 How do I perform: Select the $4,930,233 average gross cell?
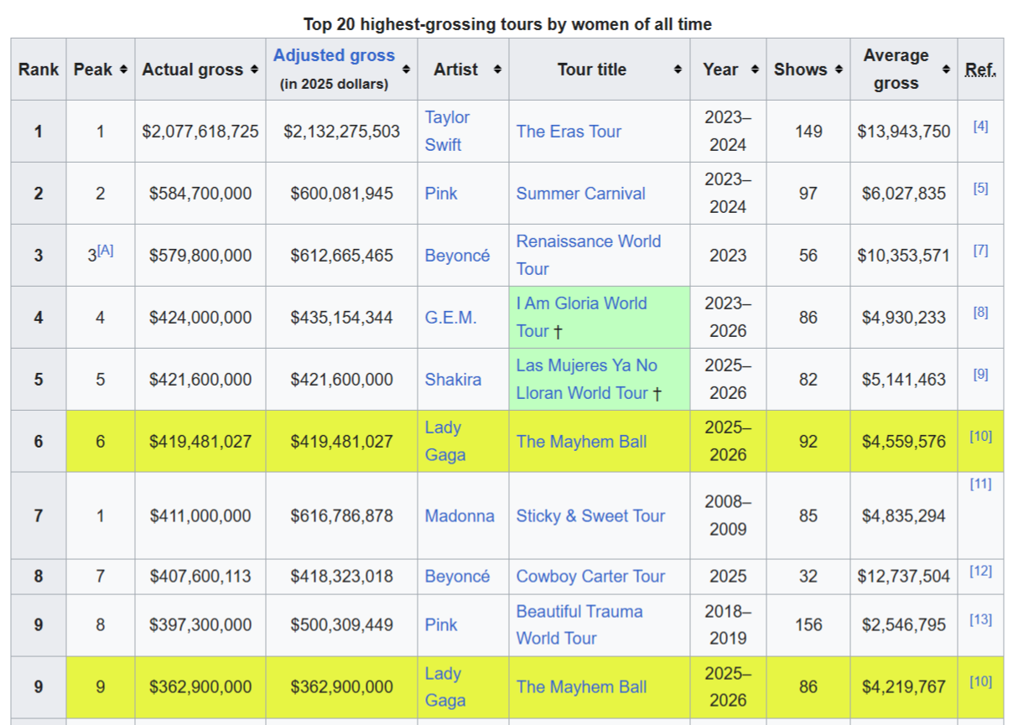coord(904,318)
